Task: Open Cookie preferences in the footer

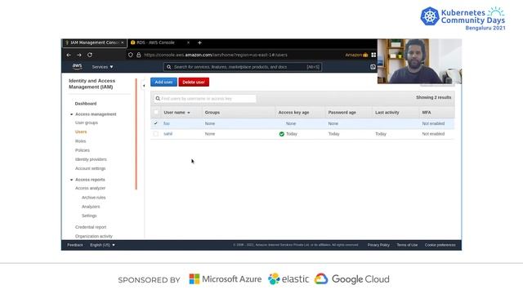Action: click(440, 245)
